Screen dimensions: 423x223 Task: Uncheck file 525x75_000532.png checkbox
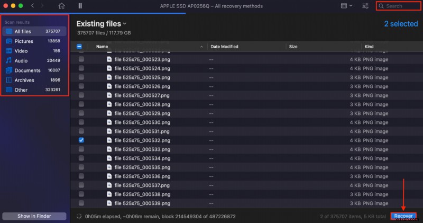point(81,140)
